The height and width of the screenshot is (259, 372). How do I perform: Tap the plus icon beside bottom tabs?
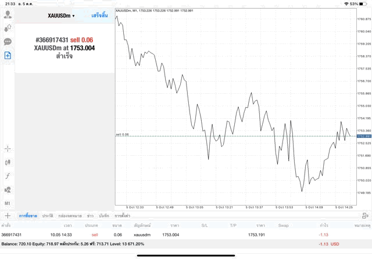pos(8,216)
